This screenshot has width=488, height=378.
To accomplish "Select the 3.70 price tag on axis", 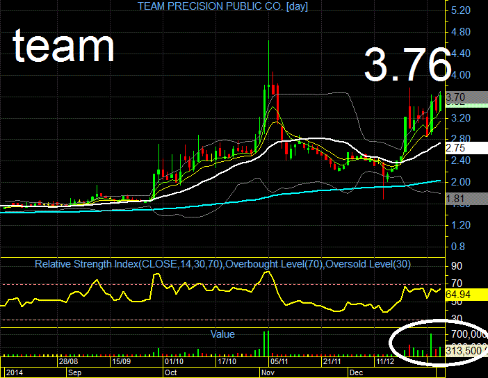I will click(x=466, y=97).
